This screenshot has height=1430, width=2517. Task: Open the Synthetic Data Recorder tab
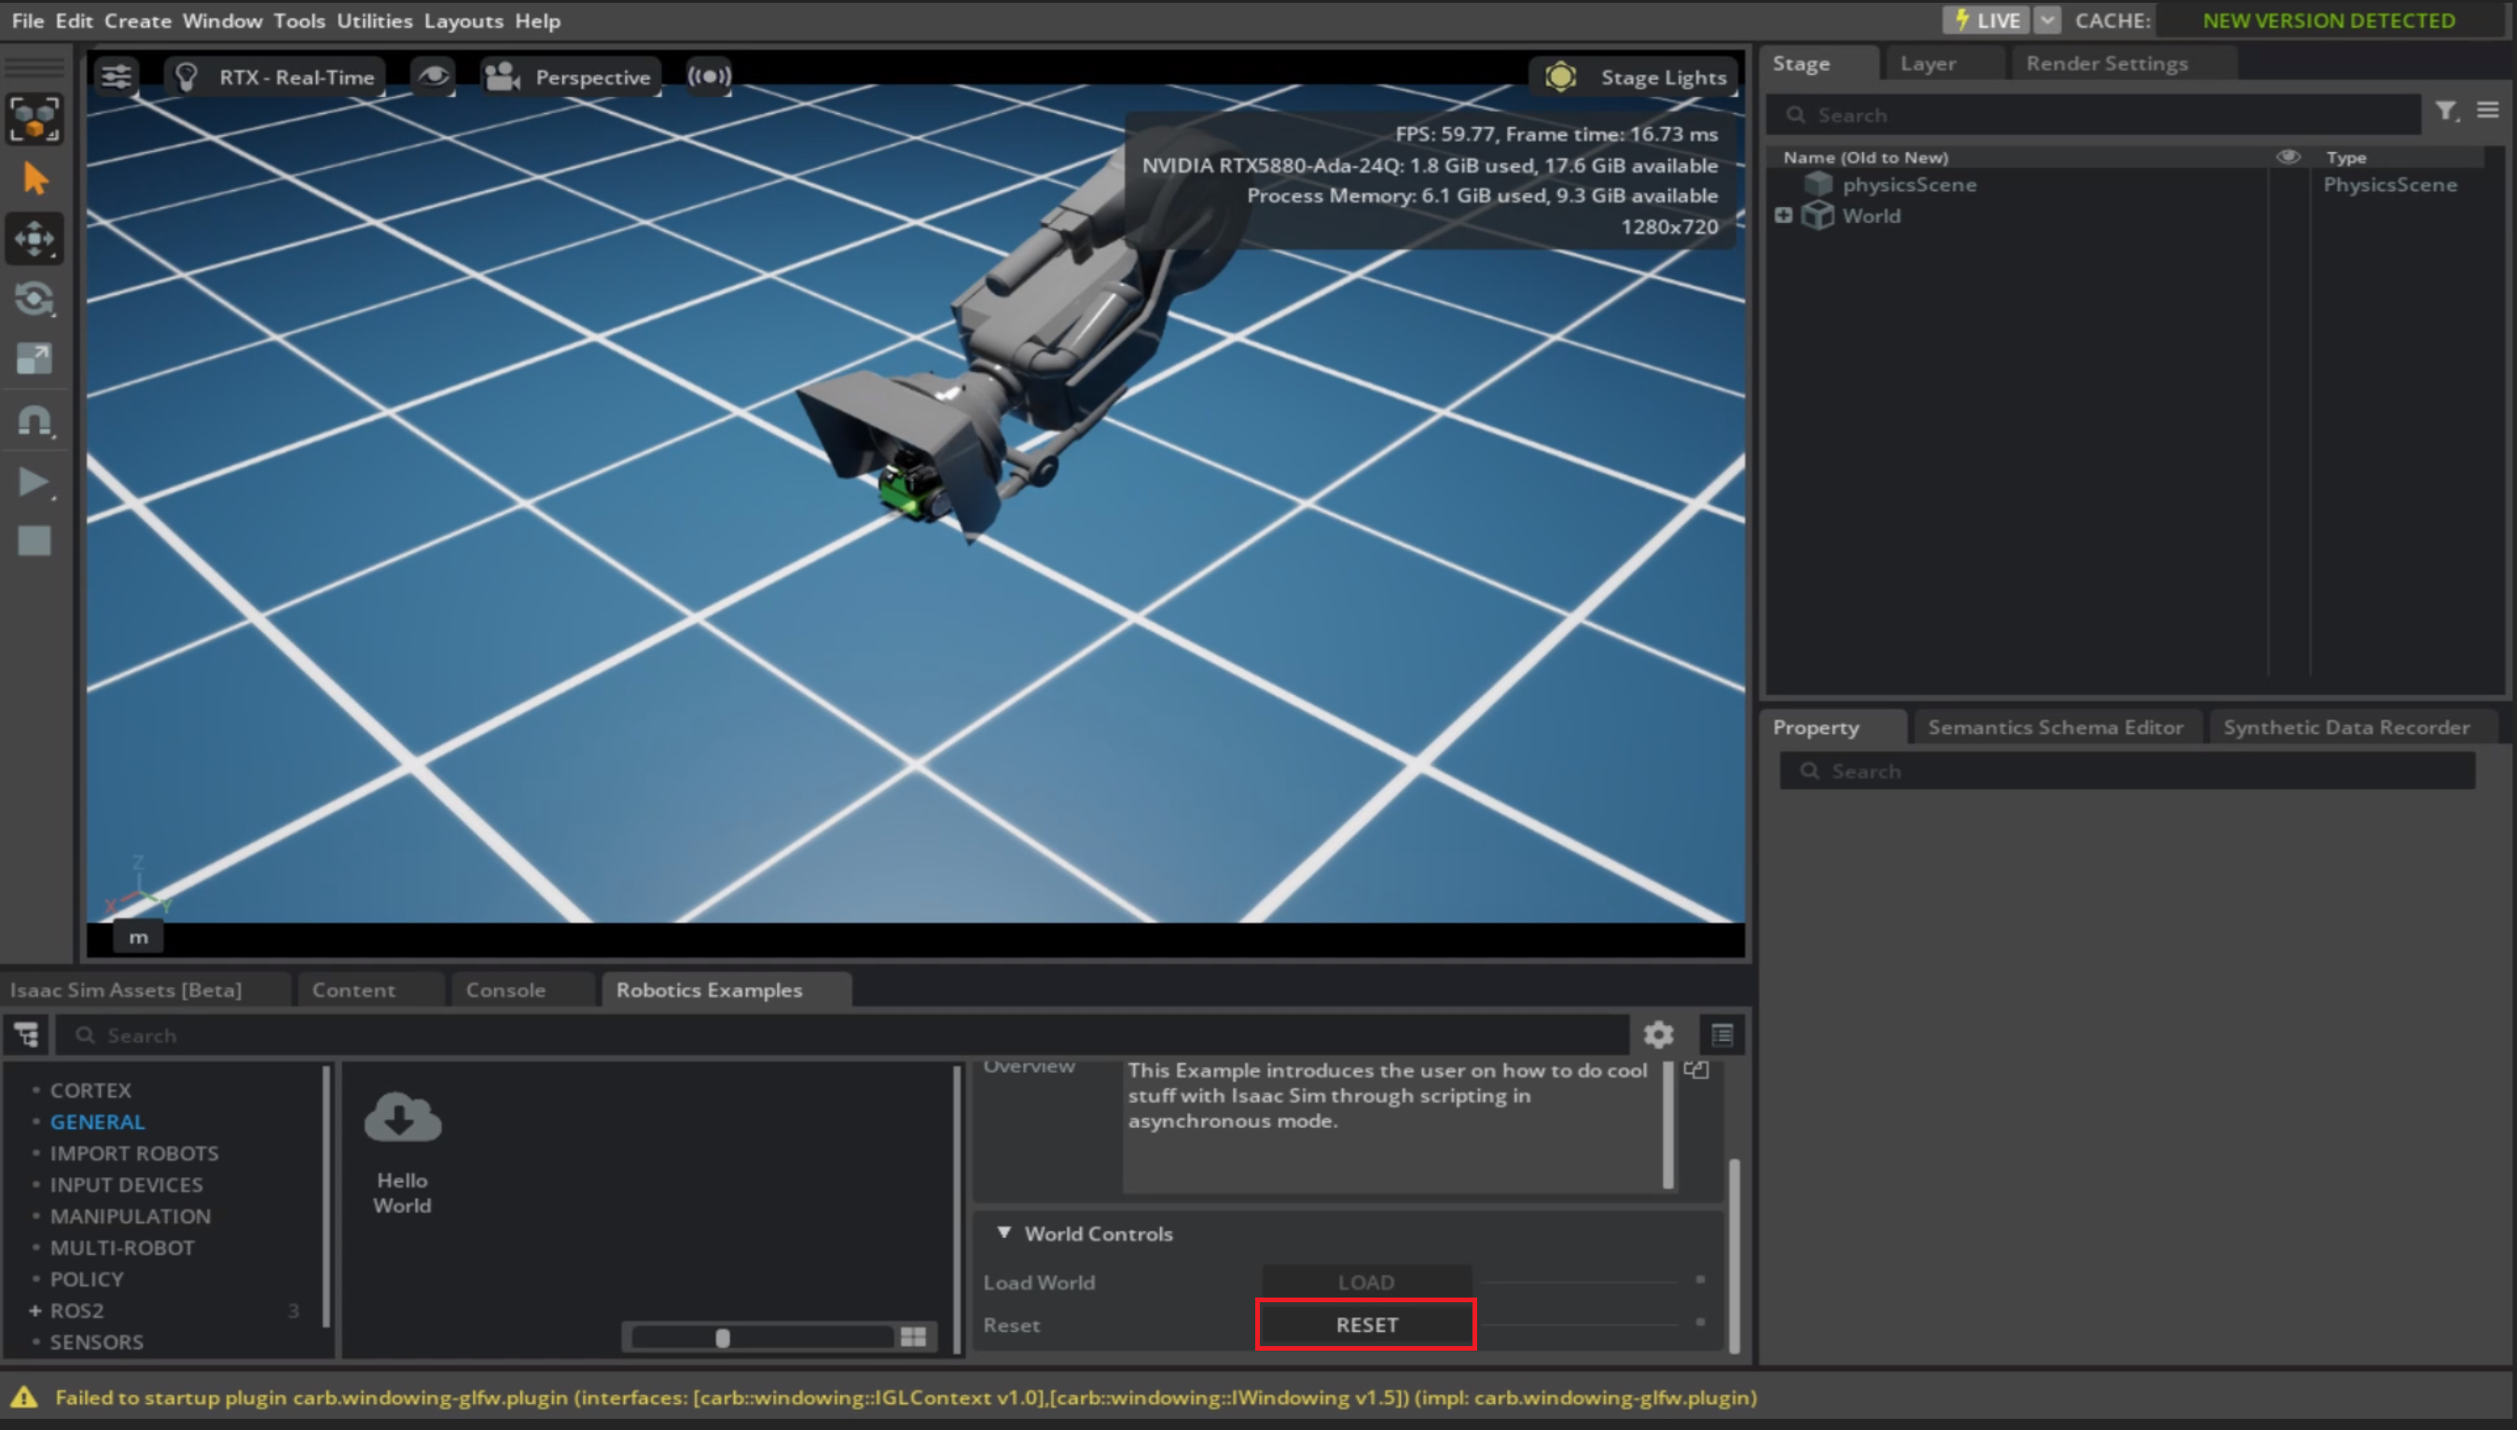pos(2346,728)
